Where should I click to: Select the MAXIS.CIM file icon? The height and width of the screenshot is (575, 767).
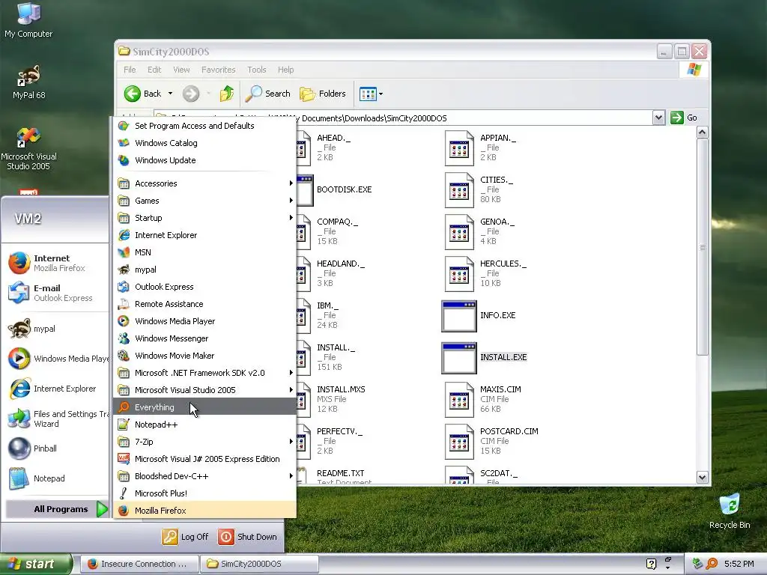click(459, 400)
